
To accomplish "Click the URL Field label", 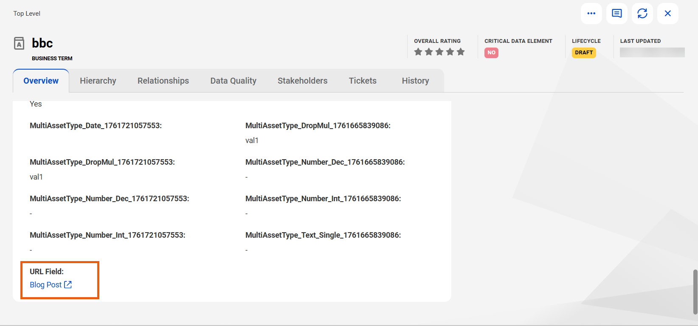I will [47, 272].
